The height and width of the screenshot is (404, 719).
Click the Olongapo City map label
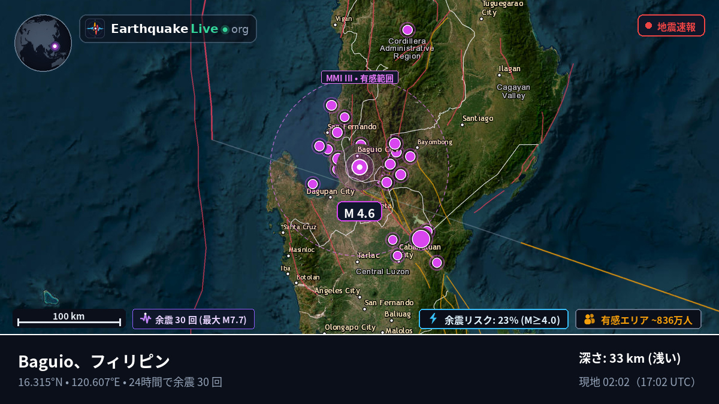click(x=350, y=327)
